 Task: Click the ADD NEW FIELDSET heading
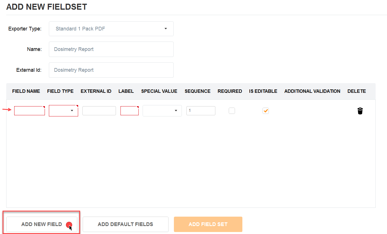(47, 7)
